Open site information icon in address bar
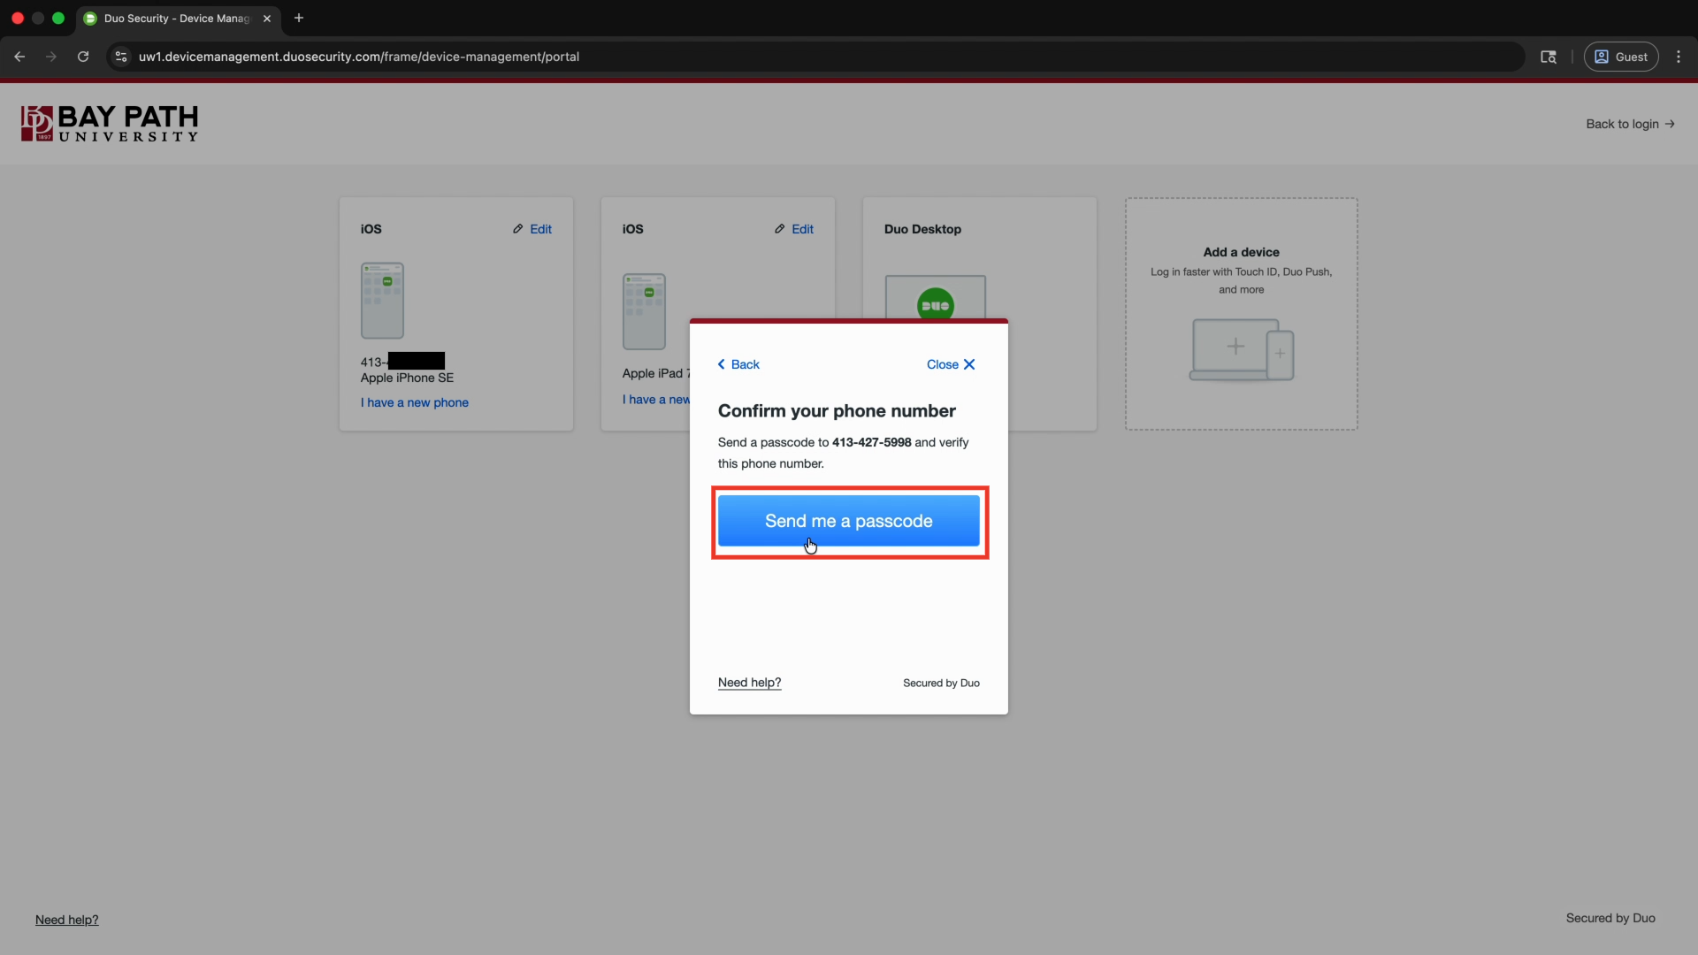 (x=121, y=57)
